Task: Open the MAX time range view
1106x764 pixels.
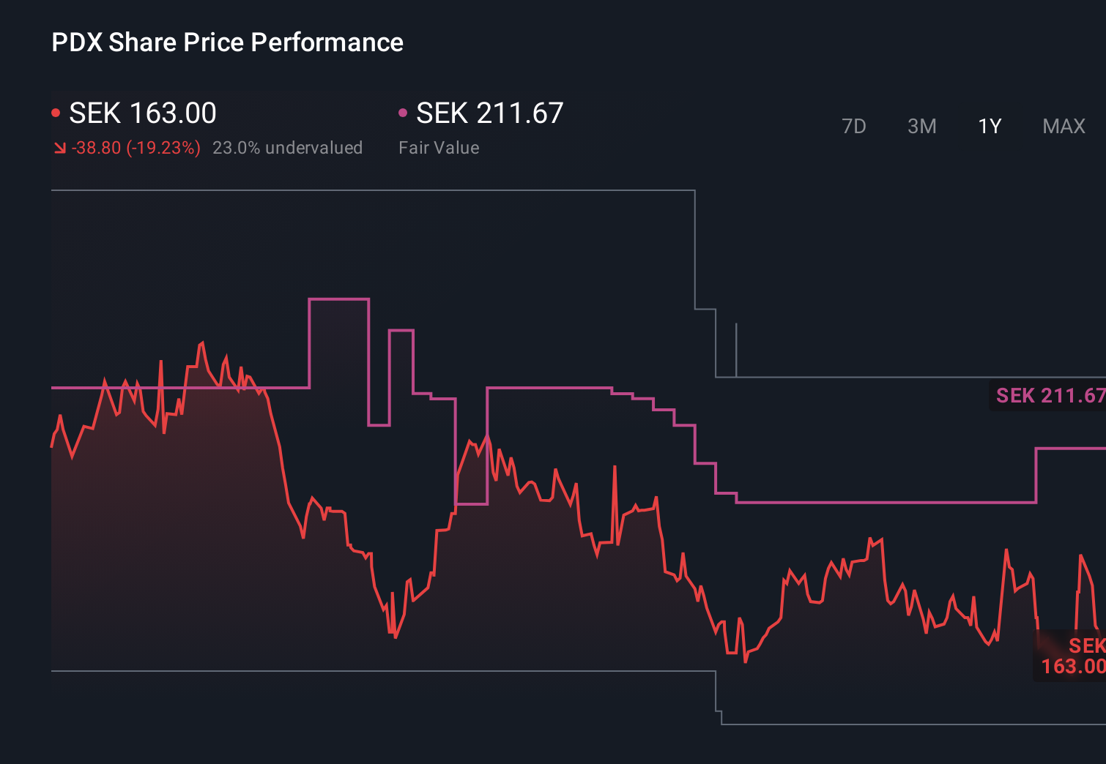Action: (x=1063, y=126)
